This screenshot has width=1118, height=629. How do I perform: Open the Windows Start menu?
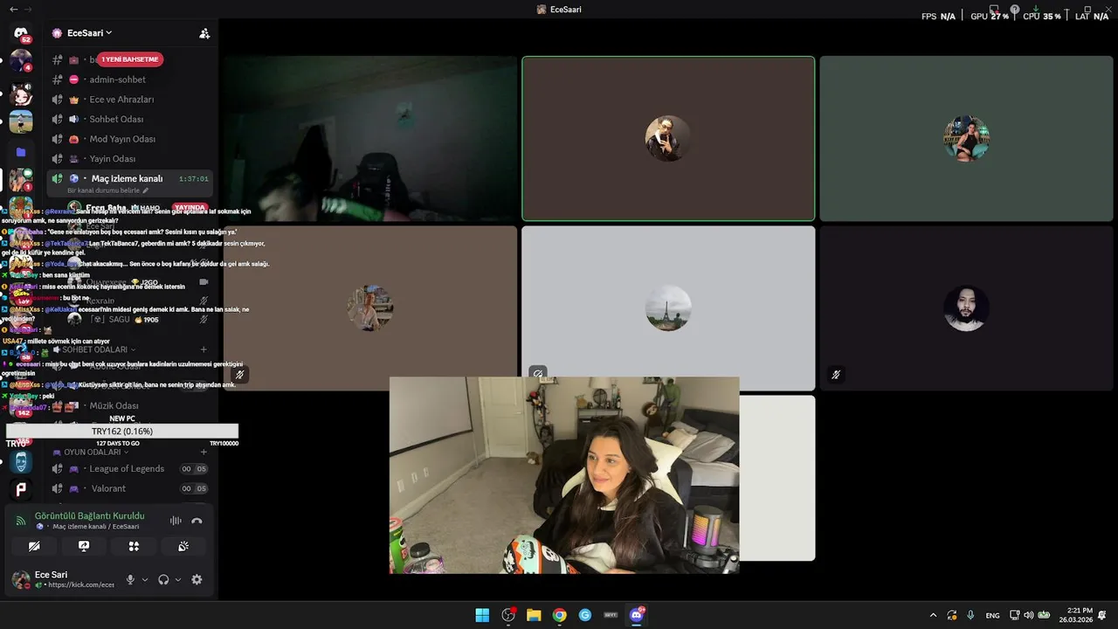coord(482,615)
